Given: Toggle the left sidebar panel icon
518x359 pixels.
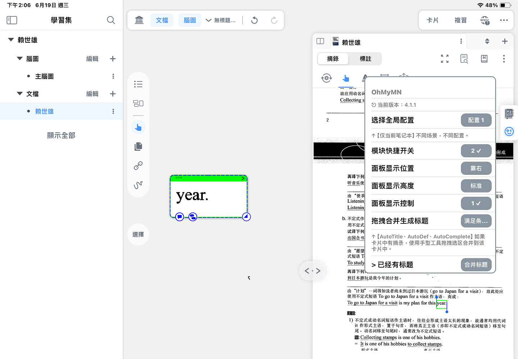Looking at the screenshot, I should pos(12,20).
